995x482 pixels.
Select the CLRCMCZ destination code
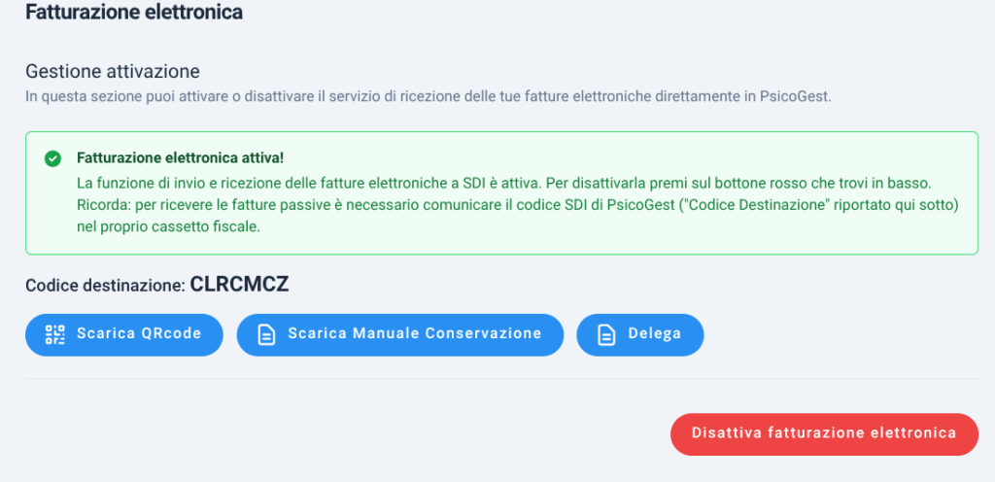(x=239, y=284)
